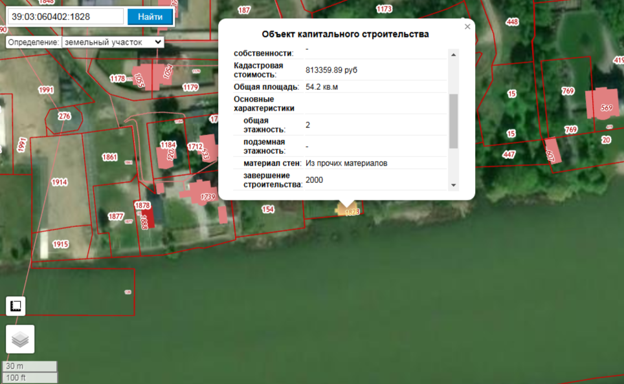This screenshot has height=384, width=624.
Task: Select the building on parcel 569
Action: [x=601, y=103]
